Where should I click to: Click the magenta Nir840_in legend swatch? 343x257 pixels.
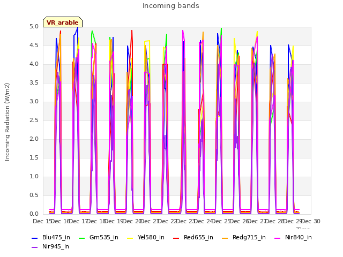(x=278, y=238)
